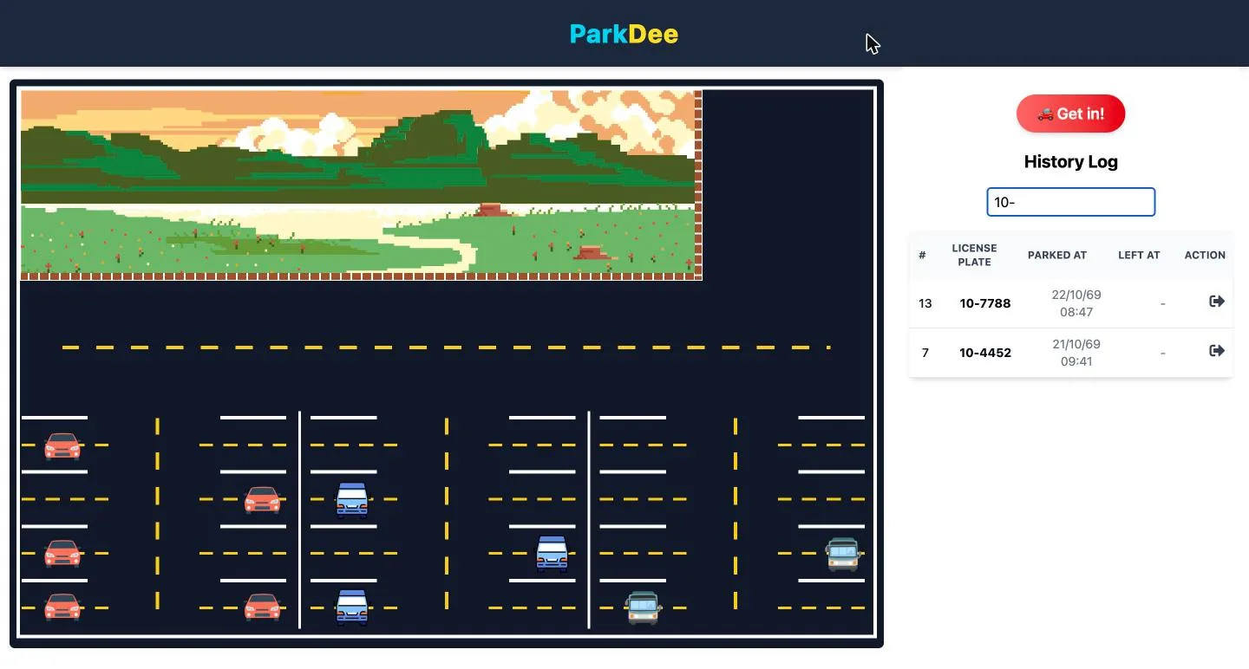Screen dimensions: 1249x669
Task: Select license plate text 10-4452
Action: click(985, 353)
